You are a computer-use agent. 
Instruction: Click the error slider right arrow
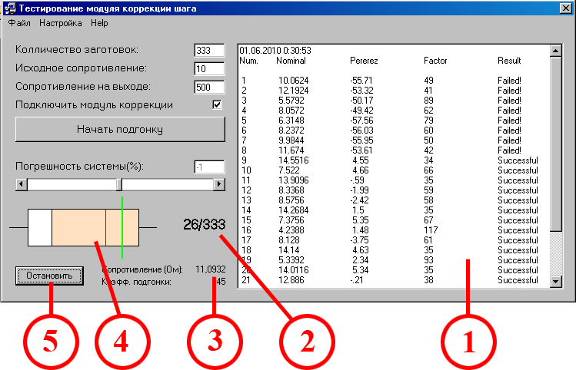click(x=219, y=184)
